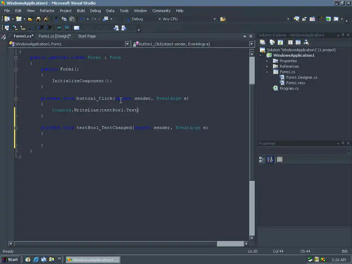352x264 pixels.
Task: Click the Save All icon
Action: 46,19
